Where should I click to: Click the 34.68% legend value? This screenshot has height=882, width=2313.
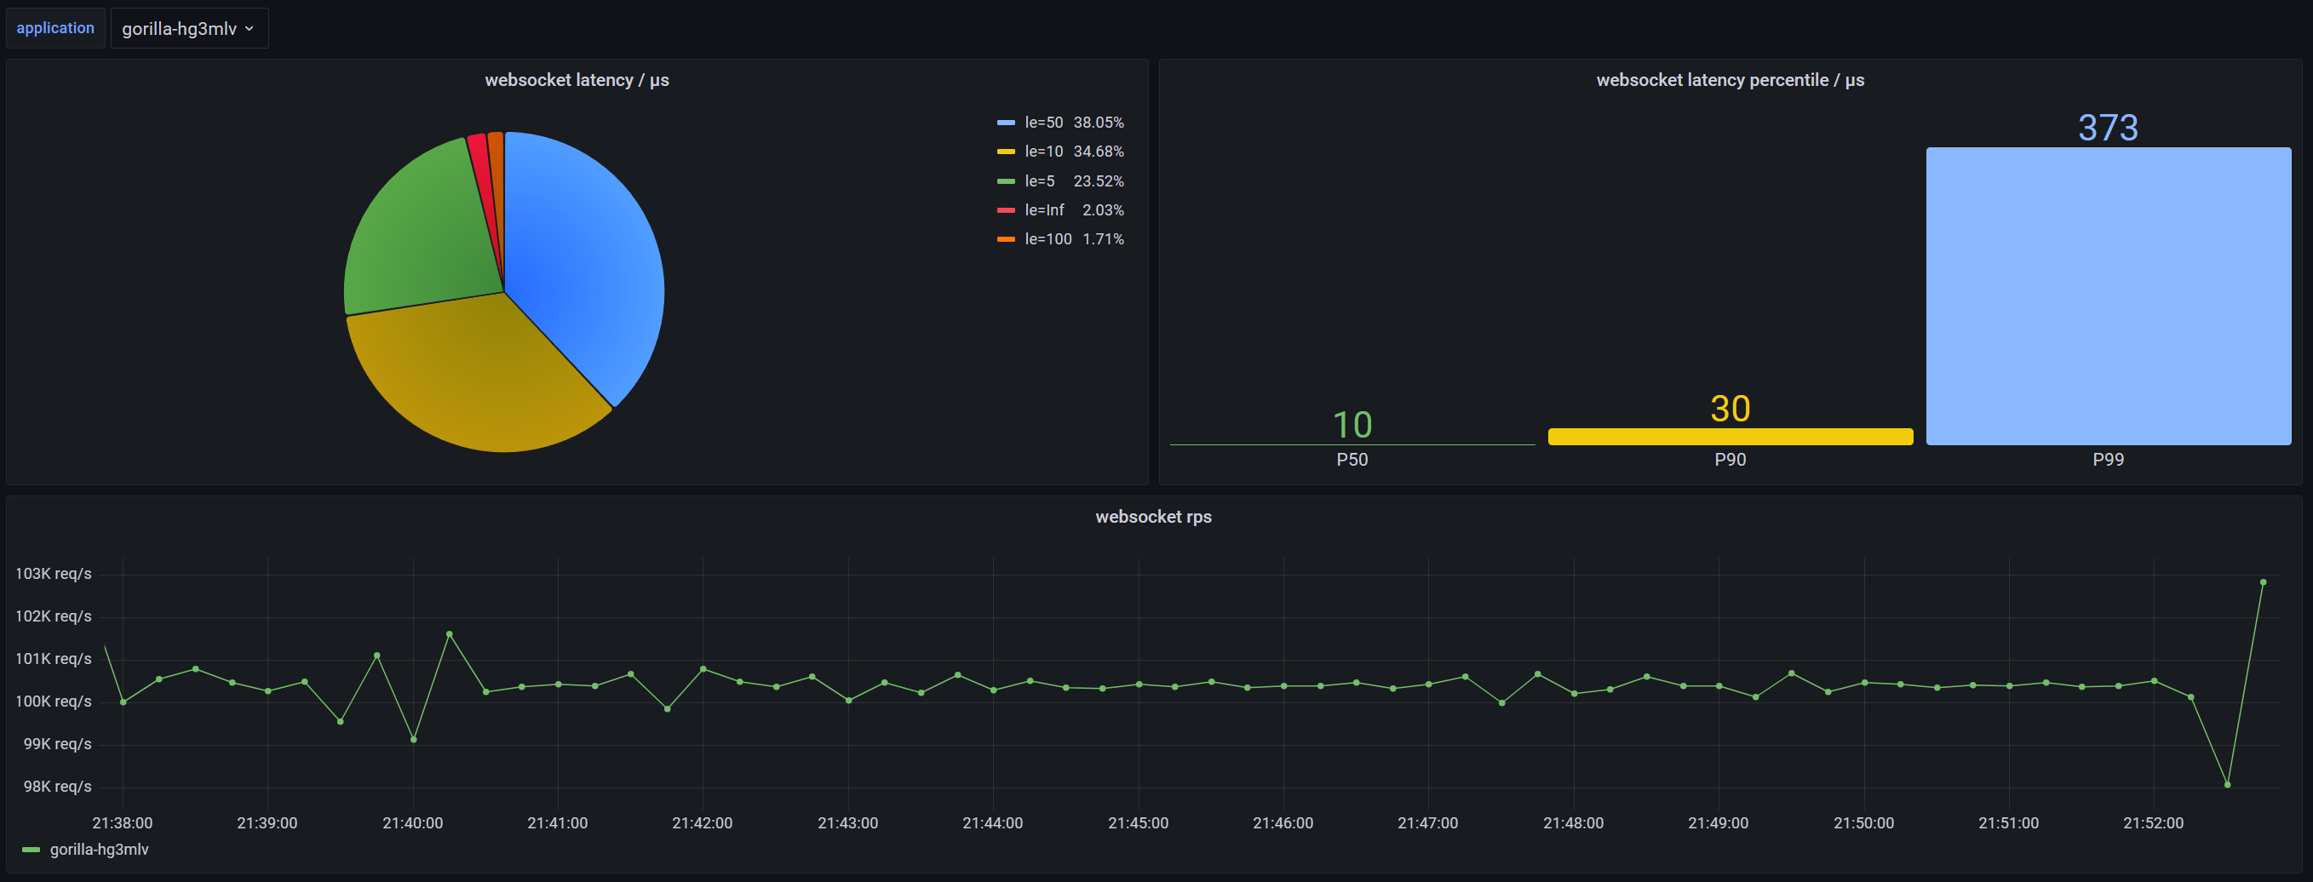click(1098, 152)
